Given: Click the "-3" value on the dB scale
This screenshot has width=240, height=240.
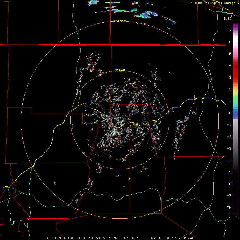Looking at the screenshot, I should coord(229,149).
